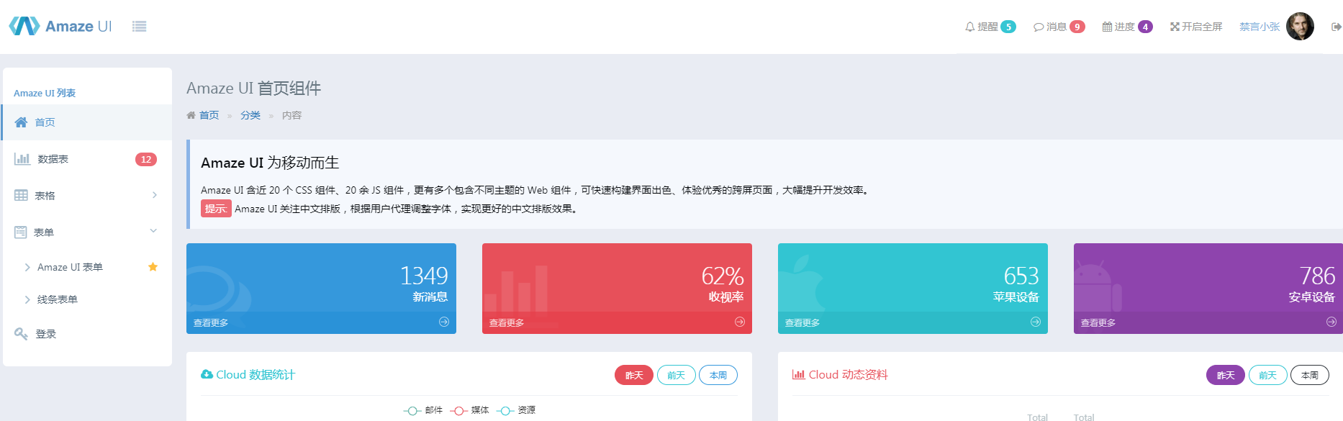Viewport: 1343px width, 421px height.
Task: Click the Amaze UI logo
Action: pos(60,26)
